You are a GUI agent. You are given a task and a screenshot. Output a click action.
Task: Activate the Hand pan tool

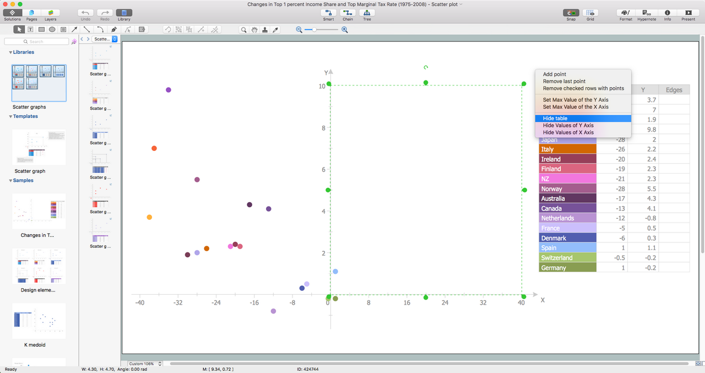[x=254, y=30]
